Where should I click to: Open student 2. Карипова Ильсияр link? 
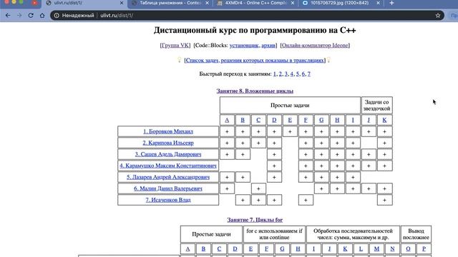point(168,143)
